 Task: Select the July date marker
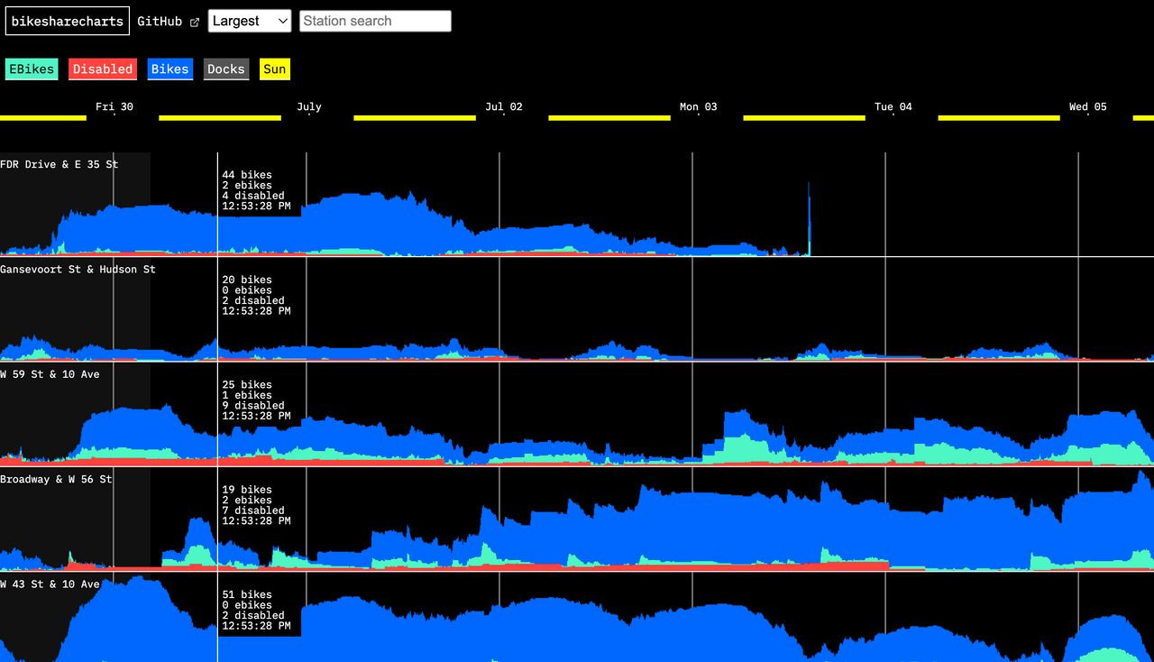(x=309, y=106)
